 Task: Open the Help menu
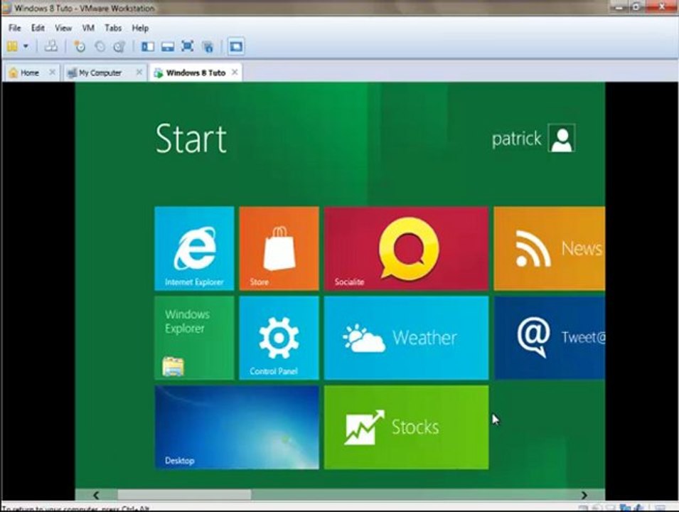[x=140, y=28]
